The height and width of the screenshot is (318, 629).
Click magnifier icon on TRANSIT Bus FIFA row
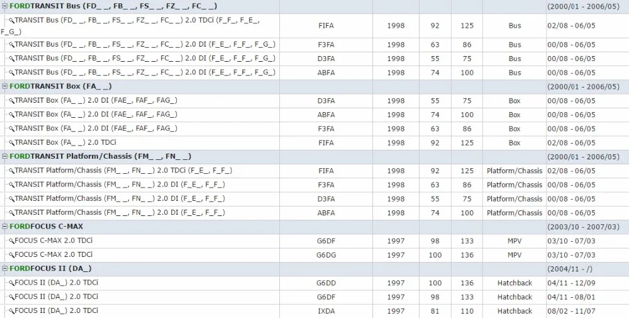[x=11, y=20]
